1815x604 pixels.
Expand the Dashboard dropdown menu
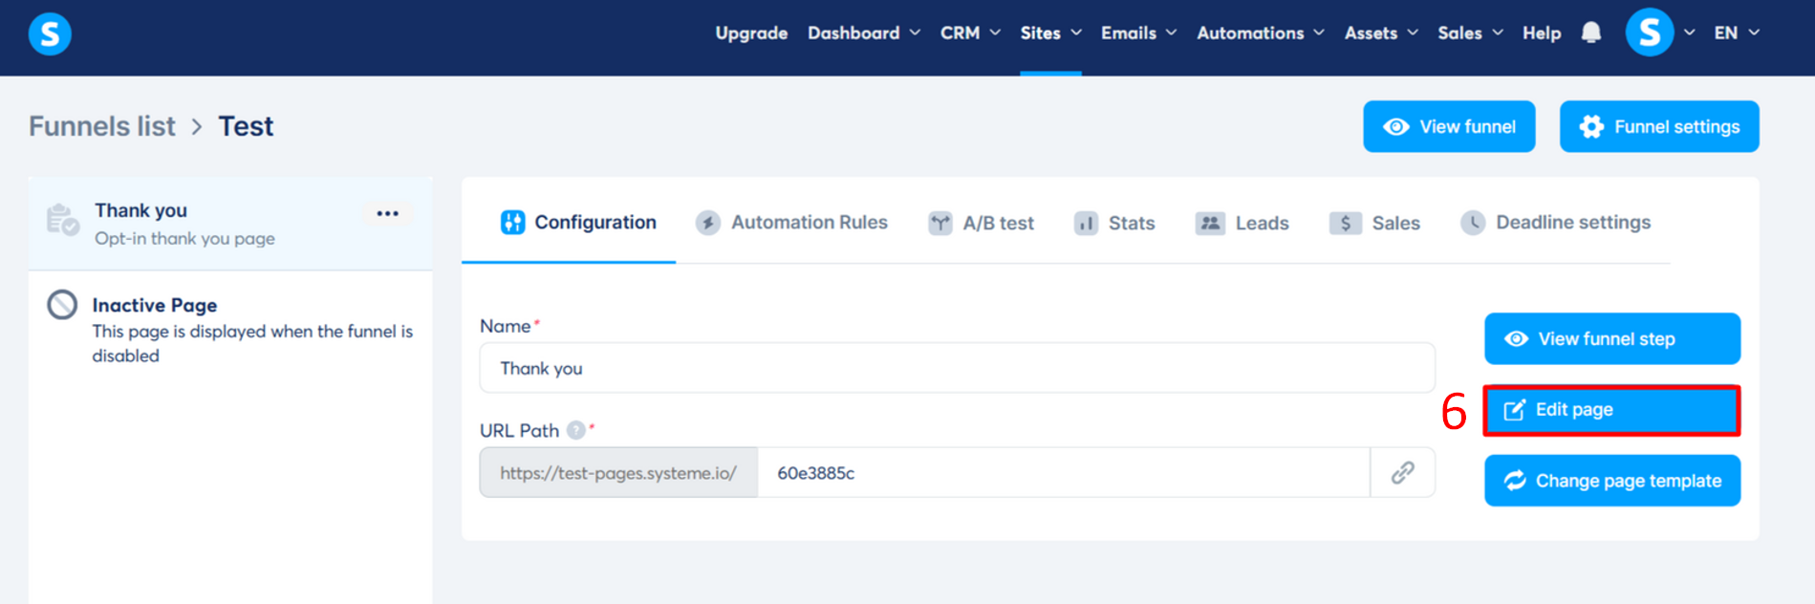(864, 32)
